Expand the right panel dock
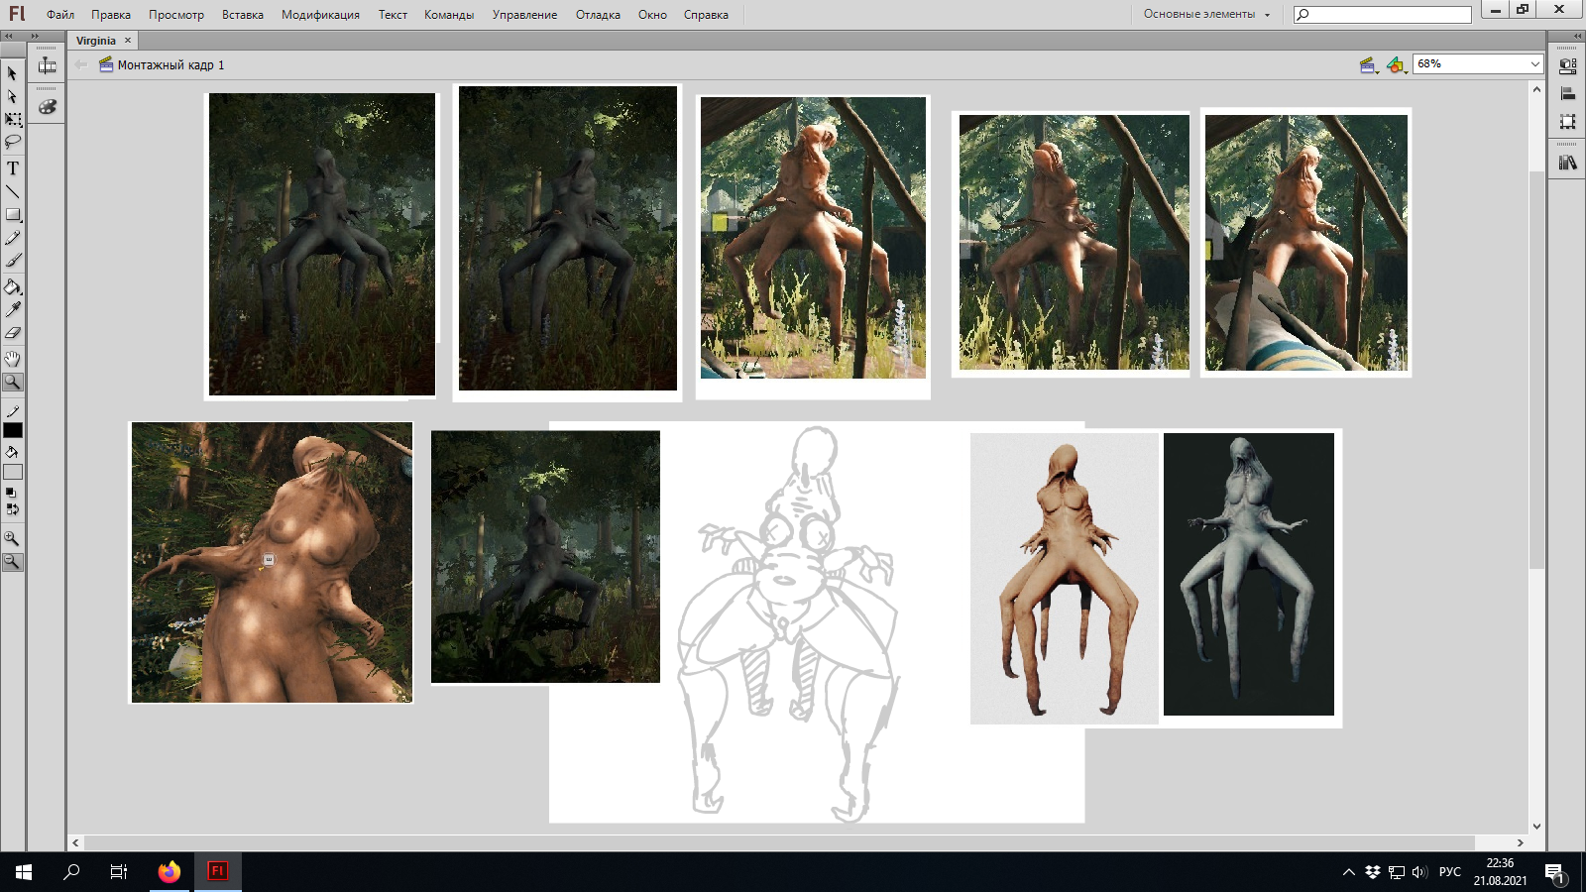The image size is (1586, 892). coord(1576,36)
